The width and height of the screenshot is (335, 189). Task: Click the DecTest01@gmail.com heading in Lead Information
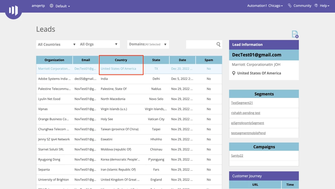coord(257,55)
